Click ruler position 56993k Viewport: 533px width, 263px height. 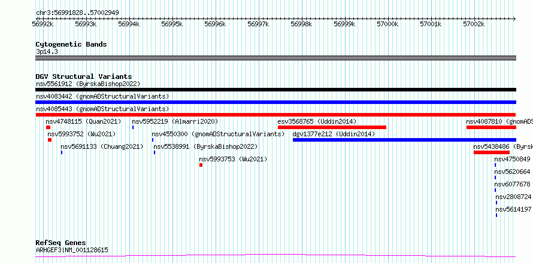(x=86, y=24)
